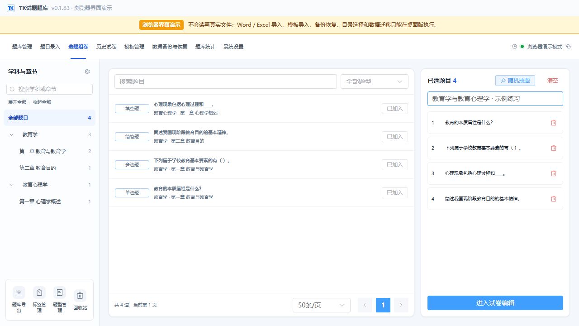Switch to 题目录入 tab

50,47
